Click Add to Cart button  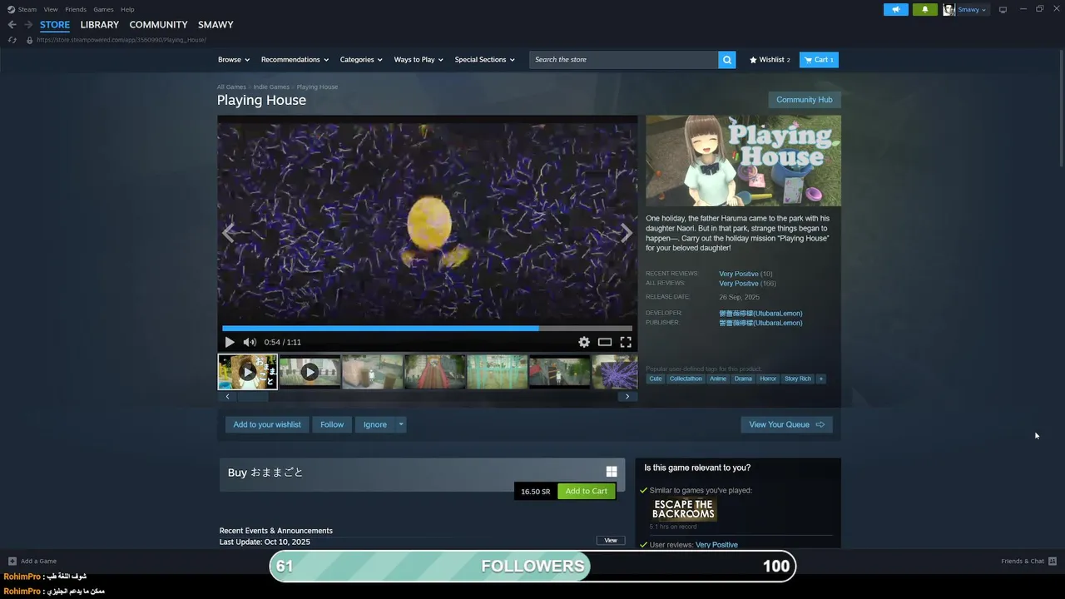(587, 491)
